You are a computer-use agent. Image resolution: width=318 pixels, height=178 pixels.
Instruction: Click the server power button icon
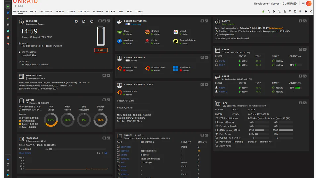click(92, 21)
